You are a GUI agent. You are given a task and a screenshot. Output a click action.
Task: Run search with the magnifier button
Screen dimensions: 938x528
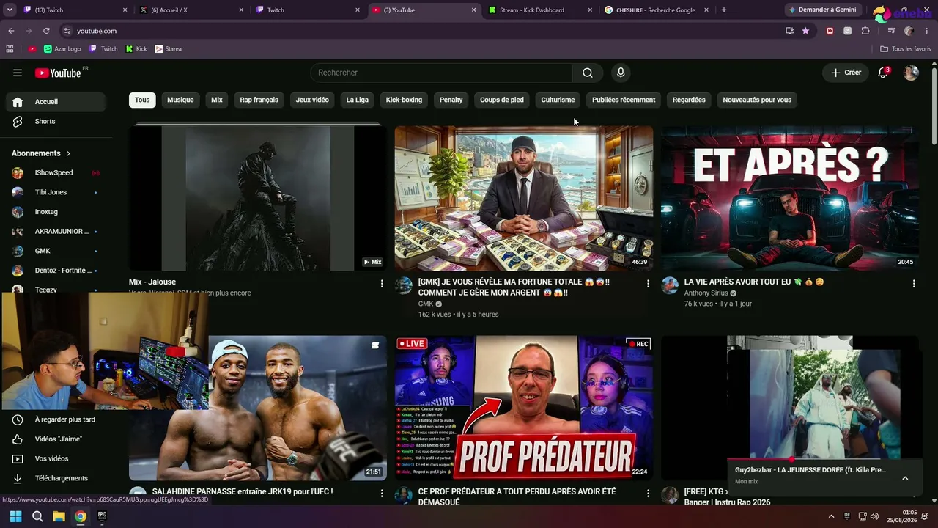(x=588, y=73)
